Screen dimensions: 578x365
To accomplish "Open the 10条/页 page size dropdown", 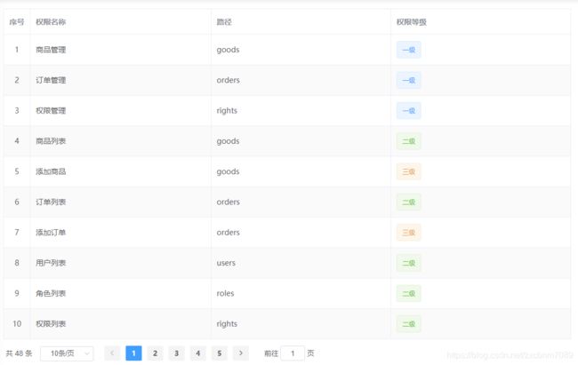I will (x=67, y=353).
